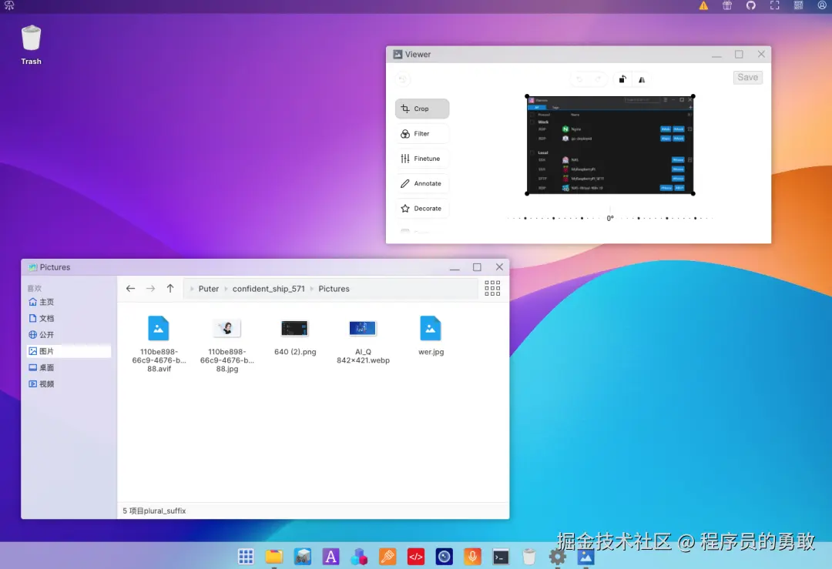Open the image viewer icon in dock
Viewport: 832px width, 569px height.
(x=585, y=556)
